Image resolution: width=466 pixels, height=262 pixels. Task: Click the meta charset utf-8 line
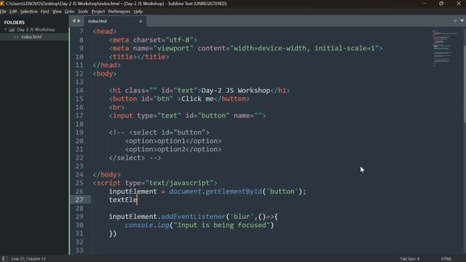(153, 40)
